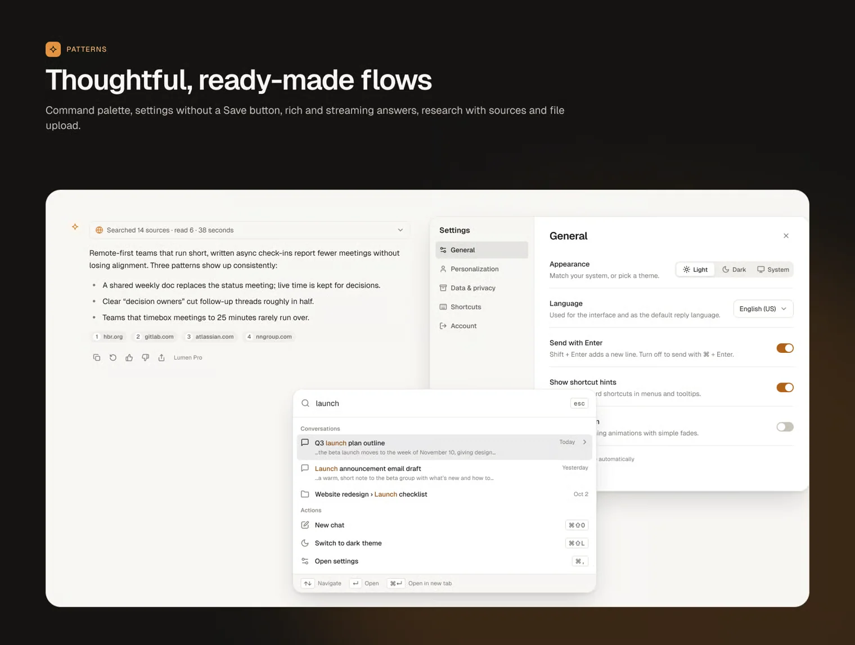
Task: Open the Q3 launch plan outline conversation
Action: 444,447
